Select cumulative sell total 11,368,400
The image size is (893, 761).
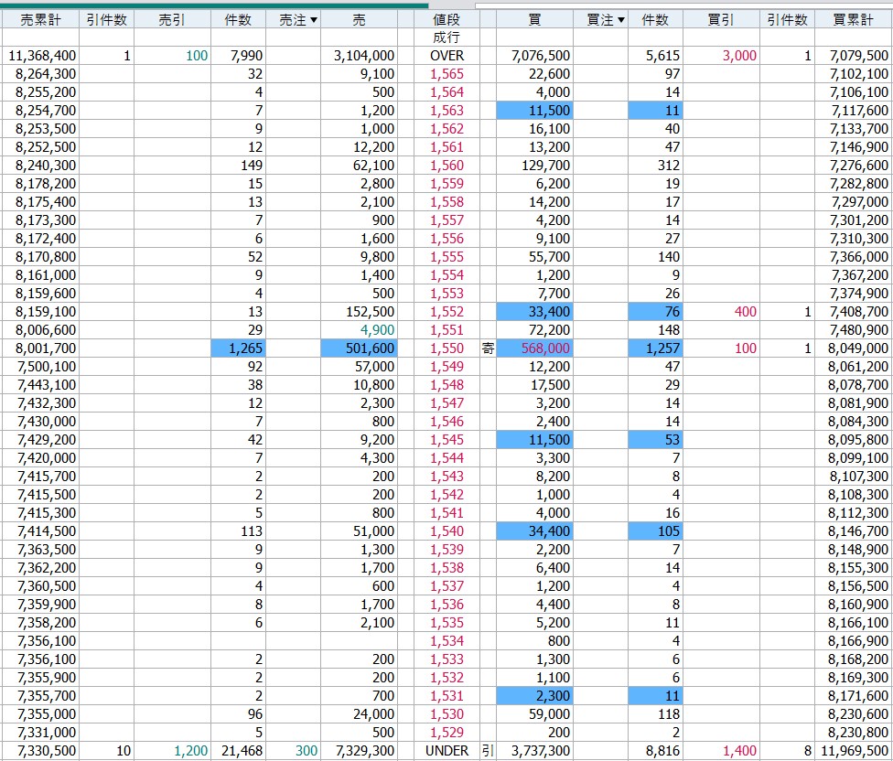pos(42,56)
